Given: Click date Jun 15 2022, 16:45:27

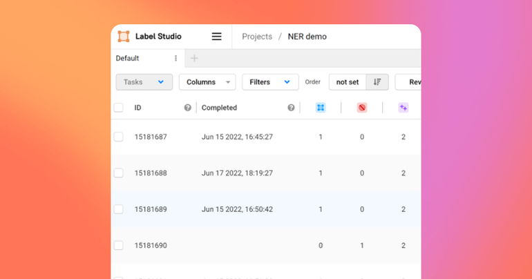Looking at the screenshot, I should [237, 137].
